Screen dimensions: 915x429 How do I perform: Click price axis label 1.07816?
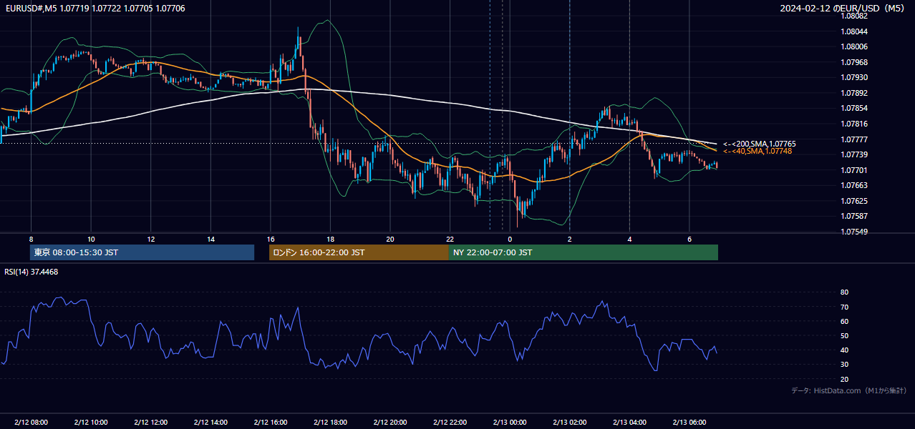[854, 124]
